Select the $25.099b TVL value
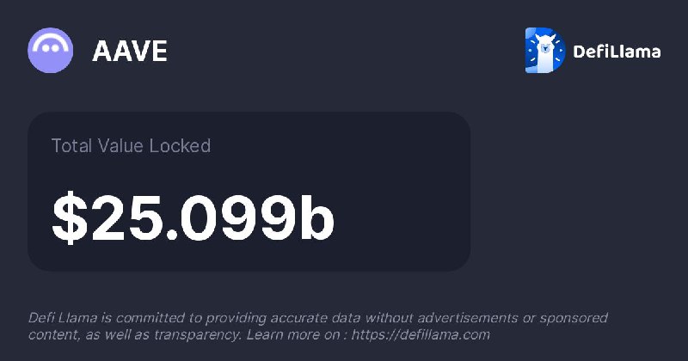 (193, 218)
